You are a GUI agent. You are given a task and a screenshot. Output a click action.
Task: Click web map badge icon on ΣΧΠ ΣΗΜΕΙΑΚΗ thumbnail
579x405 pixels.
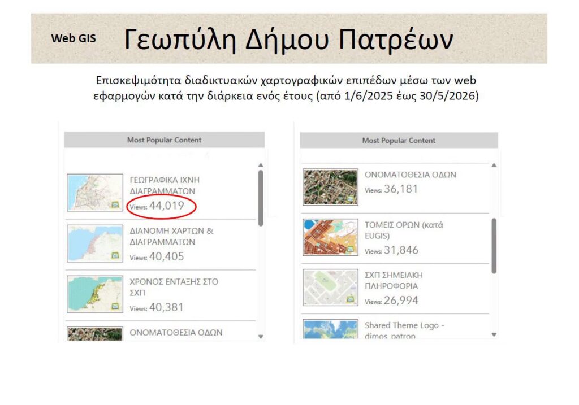click(x=351, y=299)
